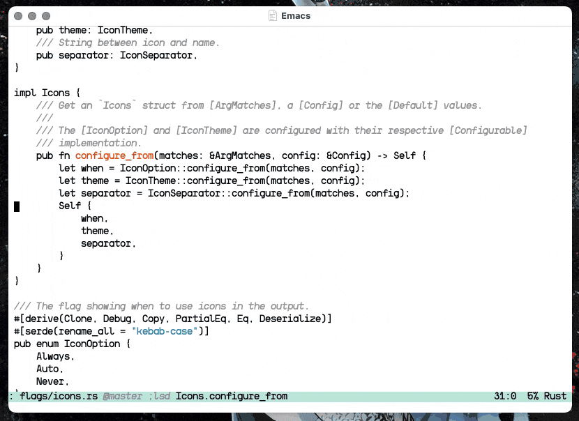
Task: Click the "Self {" line
Action: (75, 206)
